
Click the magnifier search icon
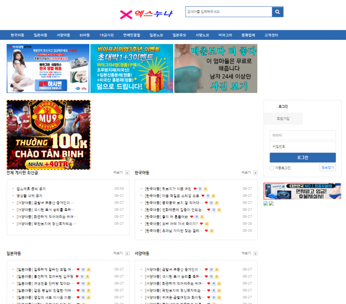tap(277, 12)
